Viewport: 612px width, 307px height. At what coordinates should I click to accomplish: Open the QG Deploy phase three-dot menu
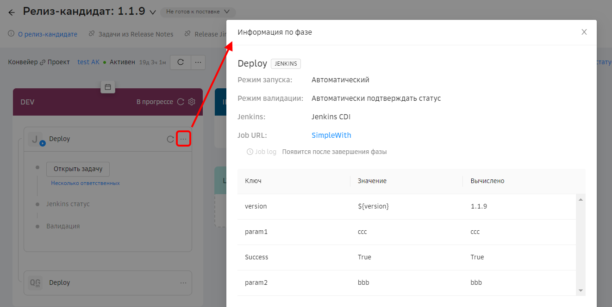click(x=183, y=283)
